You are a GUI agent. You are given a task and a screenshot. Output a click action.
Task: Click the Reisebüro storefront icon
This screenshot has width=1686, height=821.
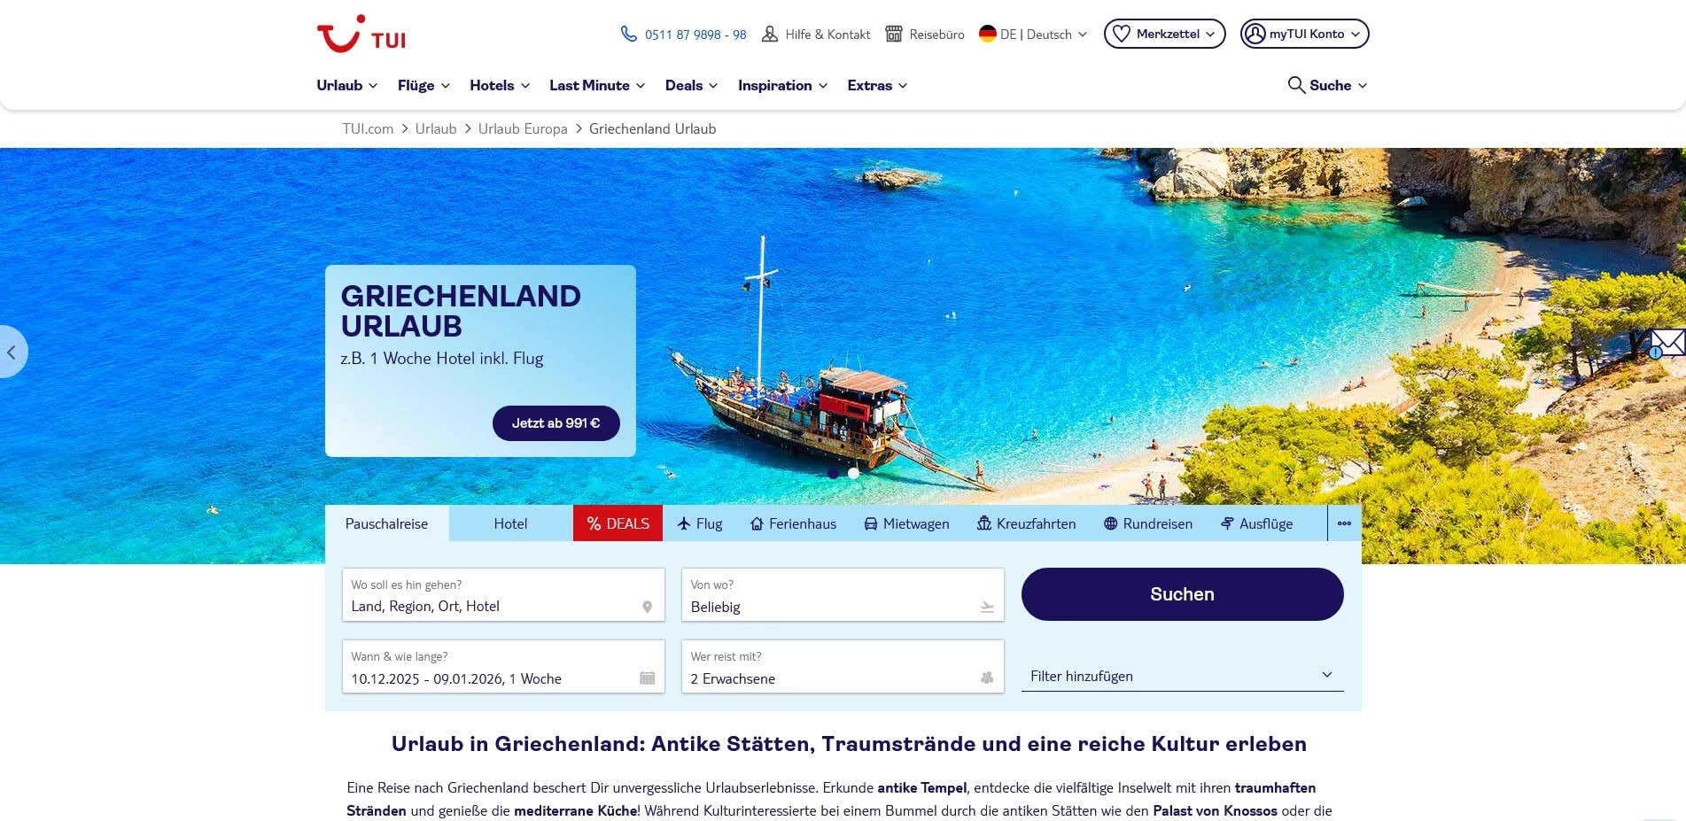[x=895, y=33]
